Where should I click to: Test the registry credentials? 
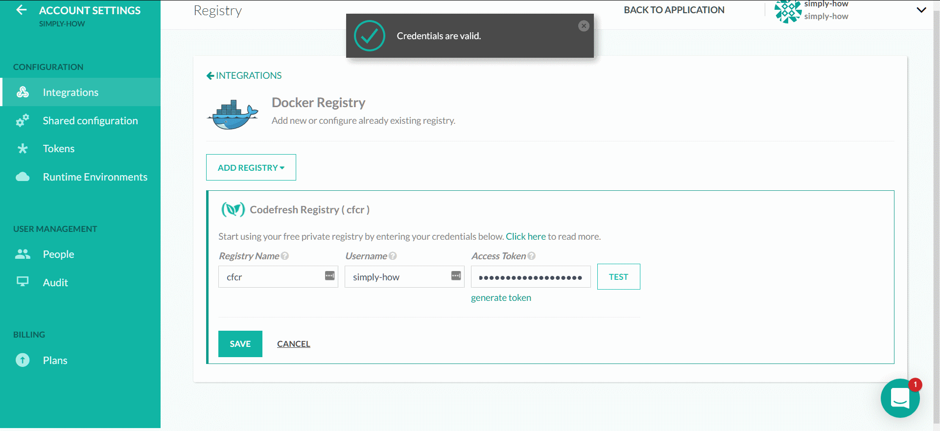pos(618,277)
